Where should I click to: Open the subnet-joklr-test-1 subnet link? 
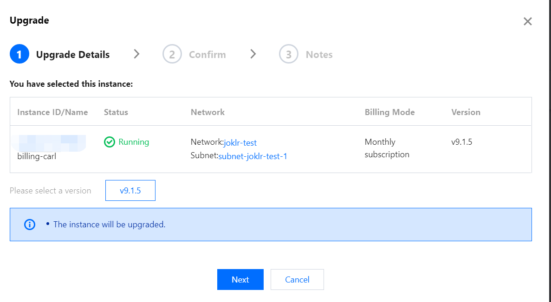(x=253, y=156)
